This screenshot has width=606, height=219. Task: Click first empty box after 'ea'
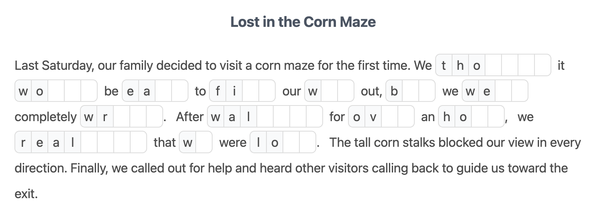pos(163,91)
